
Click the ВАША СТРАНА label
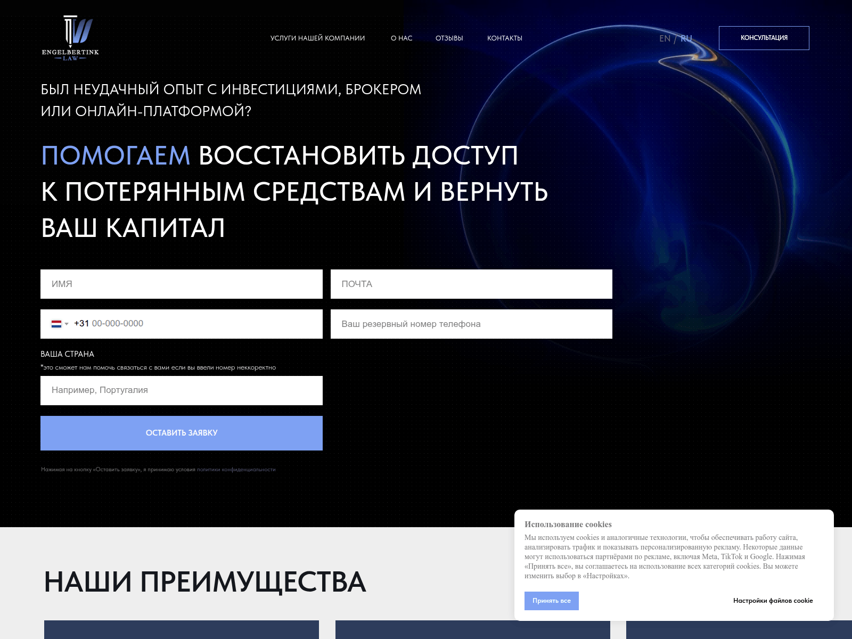[x=68, y=354]
